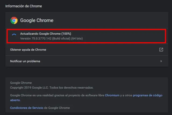Expand Notificar un problema via its arrow
The image size is (172, 115).
161,61
